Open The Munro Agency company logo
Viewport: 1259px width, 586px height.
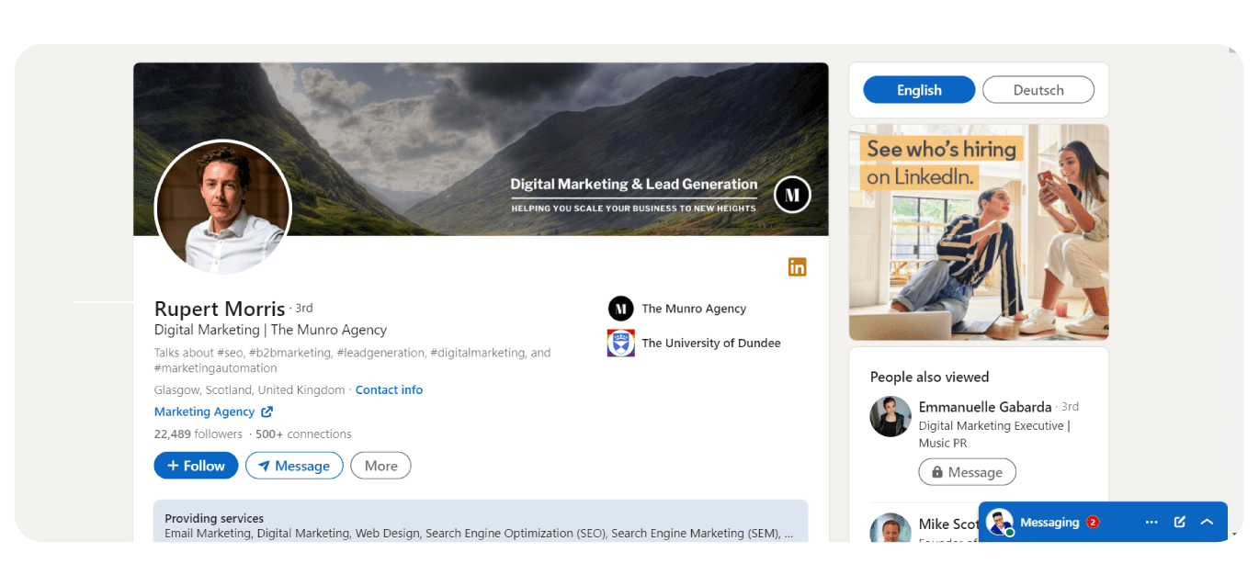(621, 309)
